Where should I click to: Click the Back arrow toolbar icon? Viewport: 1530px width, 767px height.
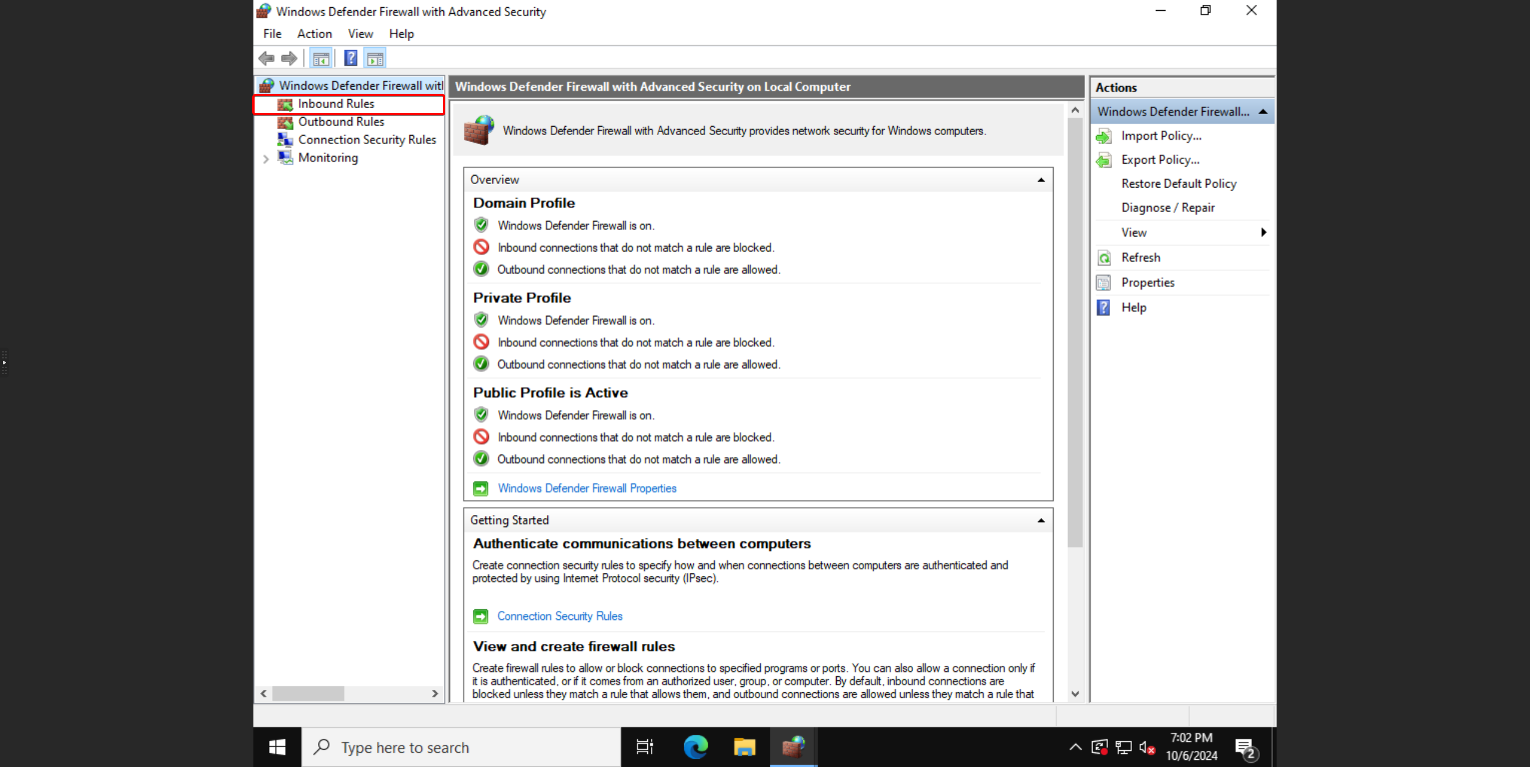(x=267, y=59)
